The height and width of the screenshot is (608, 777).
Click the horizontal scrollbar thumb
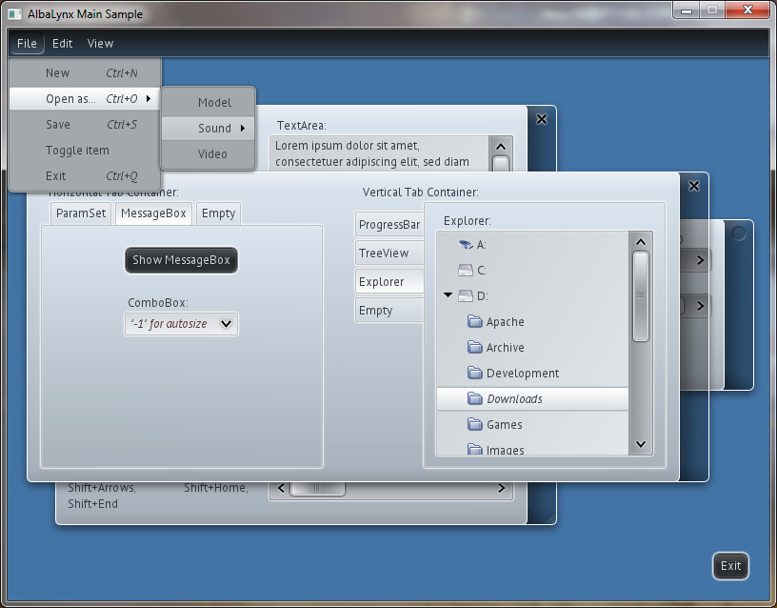pyautogui.click(x=316, y=489)
